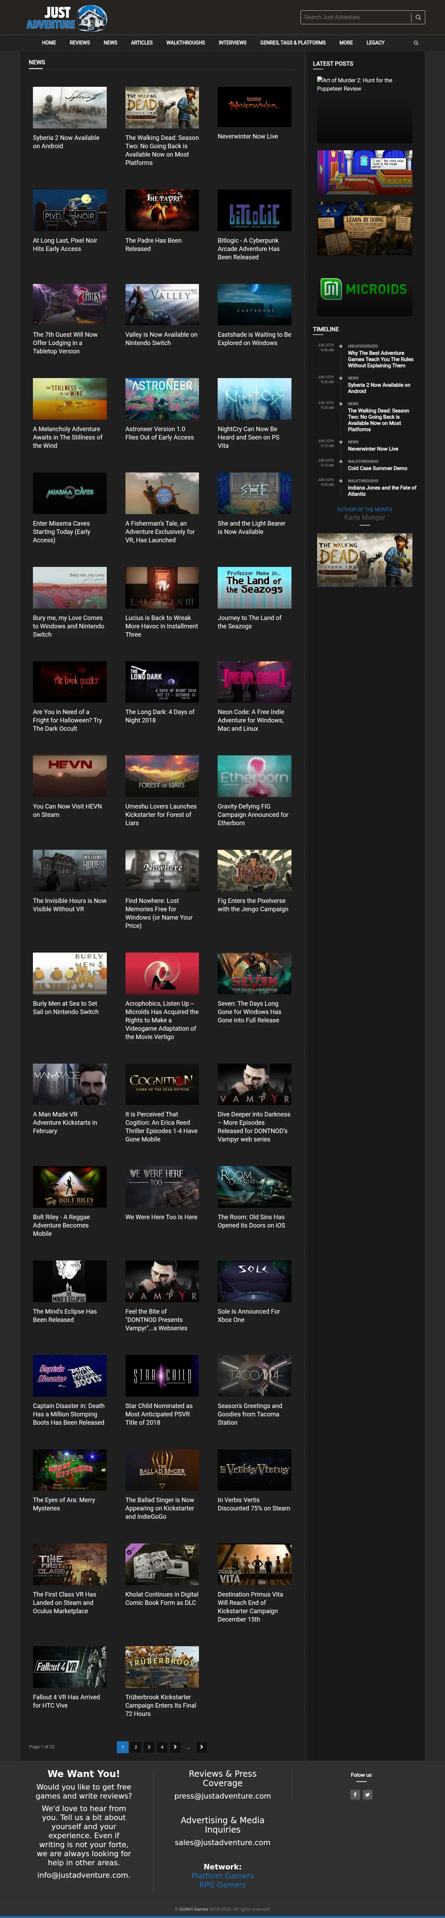Open the Twitter follow icon
Viewport: 445px width, 1918px height.
[368, 1794]
